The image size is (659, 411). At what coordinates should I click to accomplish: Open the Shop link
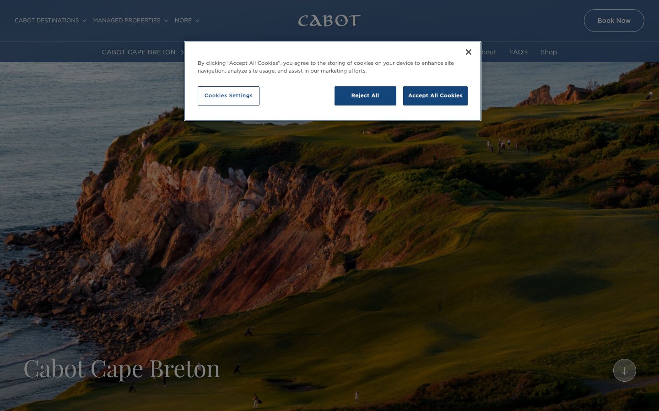[x=549, y=52]
